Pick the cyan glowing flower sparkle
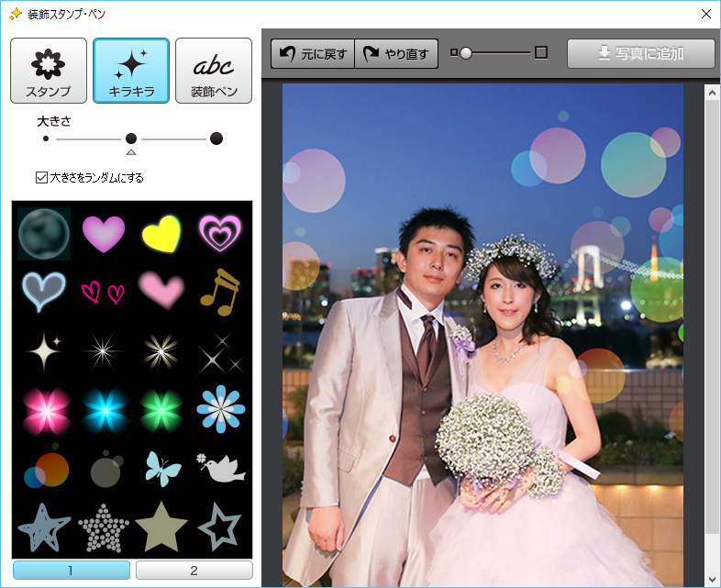 pos(103,409)
